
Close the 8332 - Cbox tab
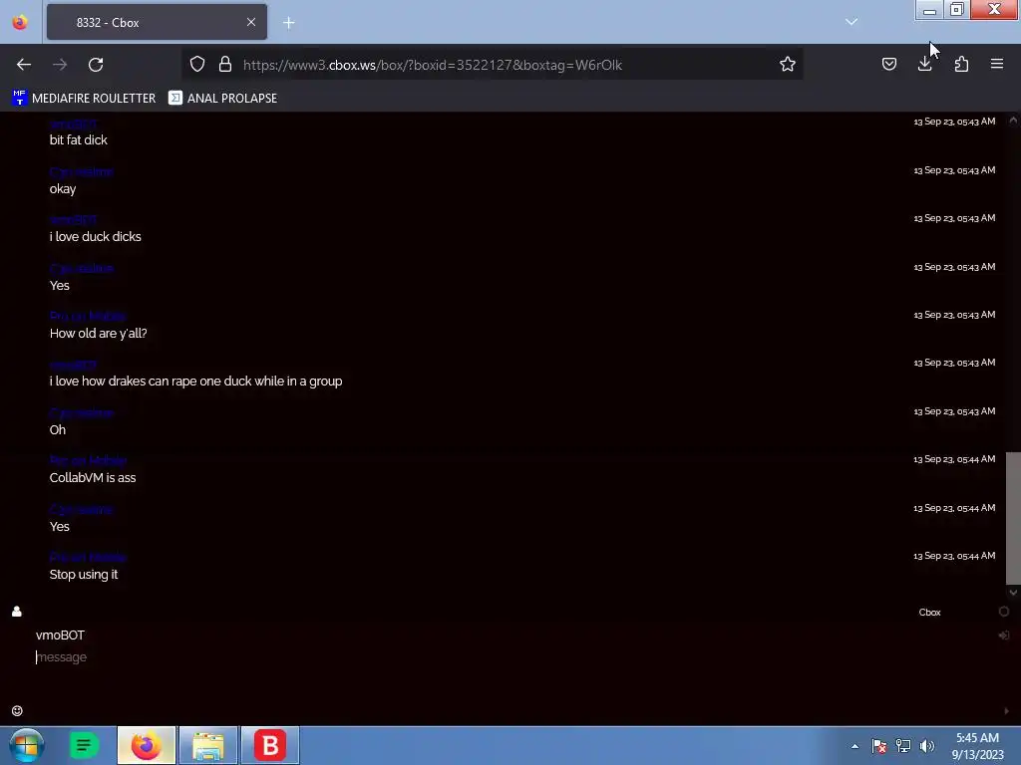pos(251,22)
